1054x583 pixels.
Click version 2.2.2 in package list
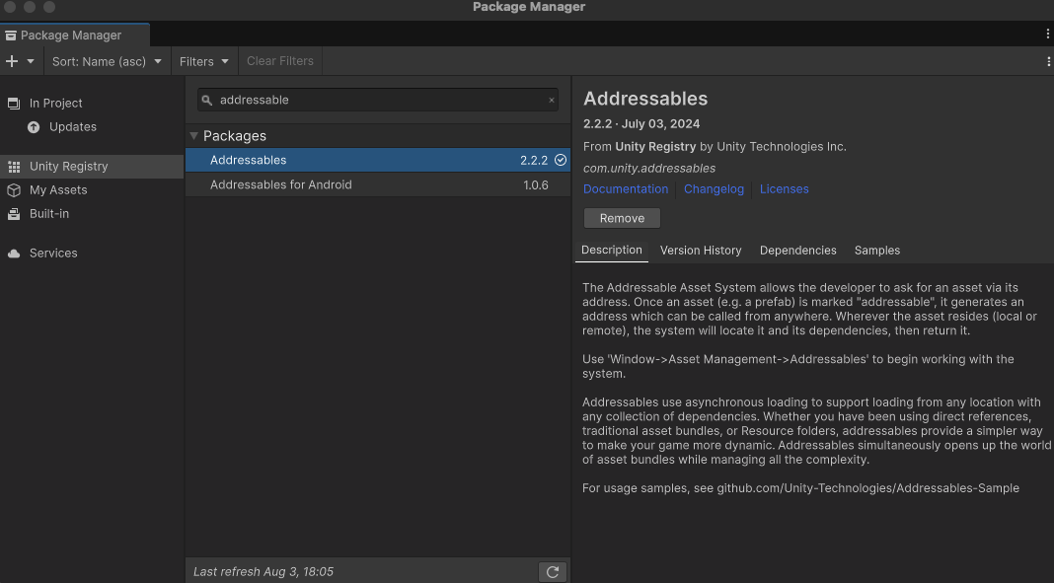click(534, 160)
